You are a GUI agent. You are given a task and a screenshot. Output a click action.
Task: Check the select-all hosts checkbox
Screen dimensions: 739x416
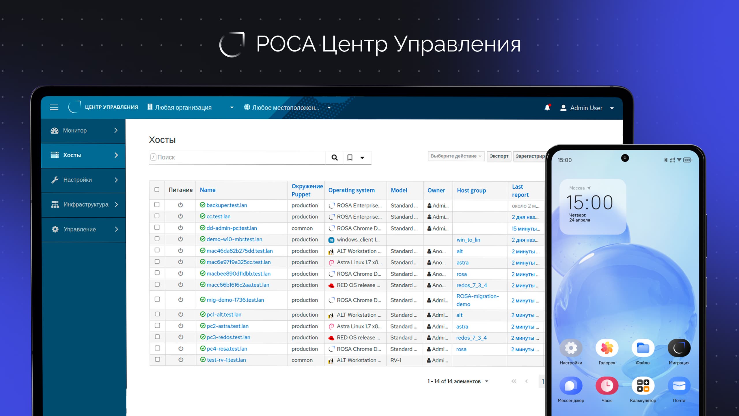coord(157,190)
